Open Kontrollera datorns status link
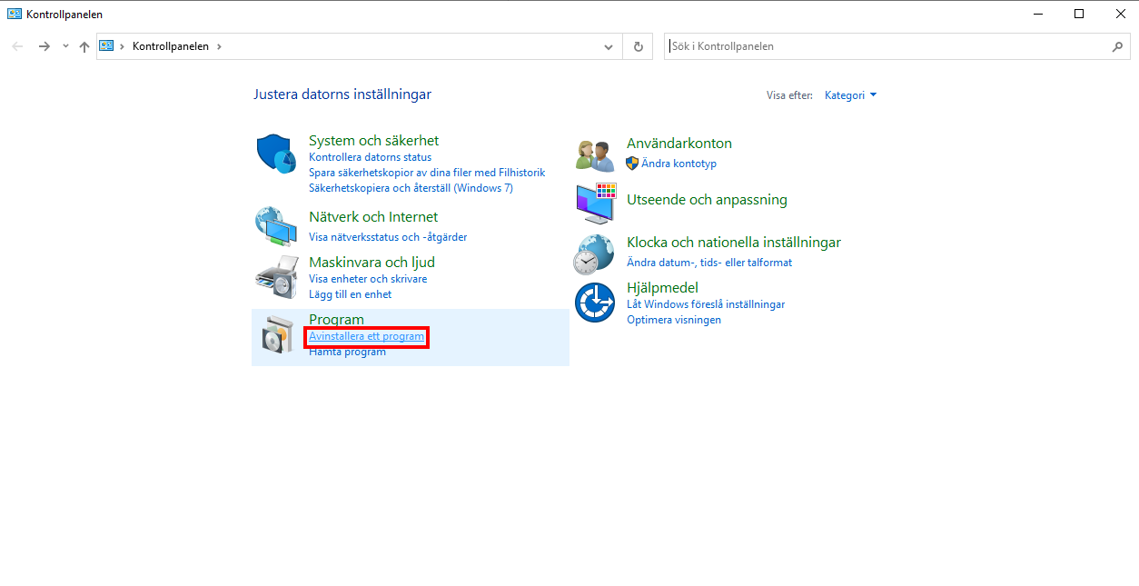Screen dimensions: 1139x586 coord(370,157)
